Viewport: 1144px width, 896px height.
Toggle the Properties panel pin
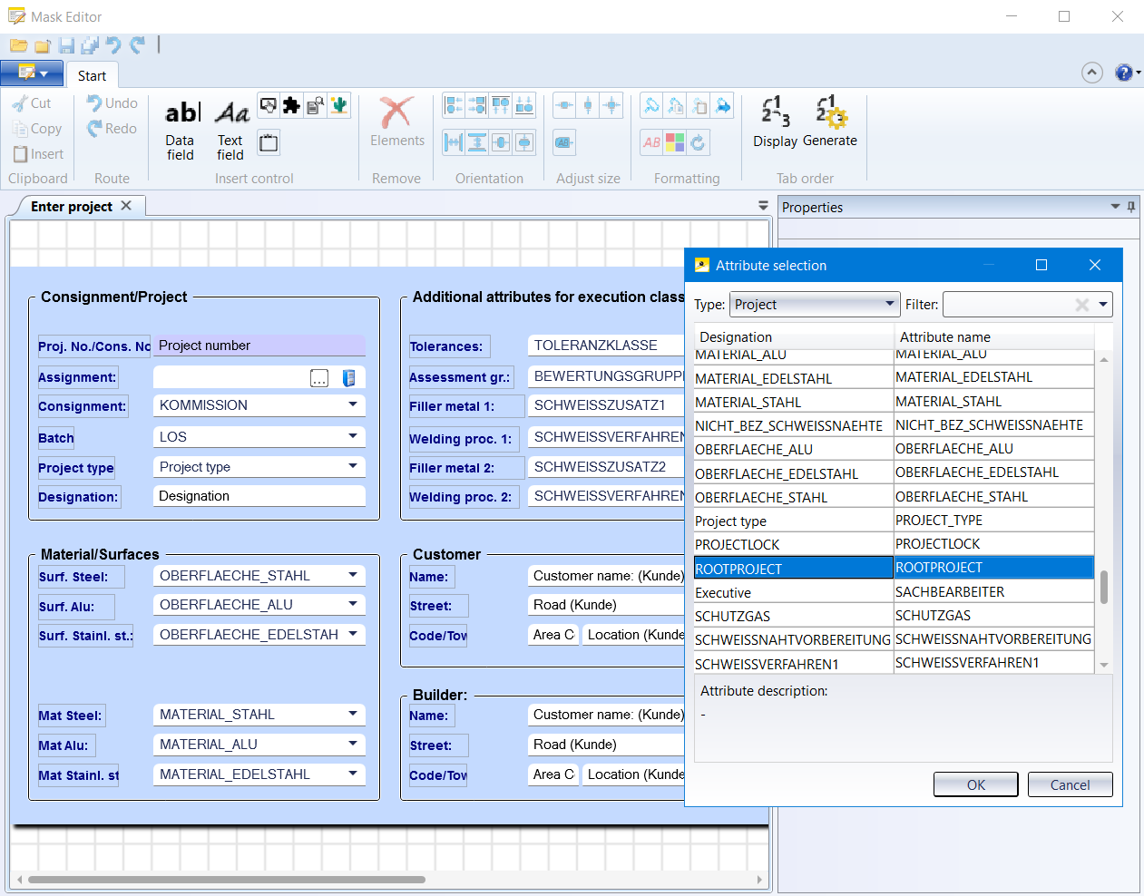click(1131, 207)
